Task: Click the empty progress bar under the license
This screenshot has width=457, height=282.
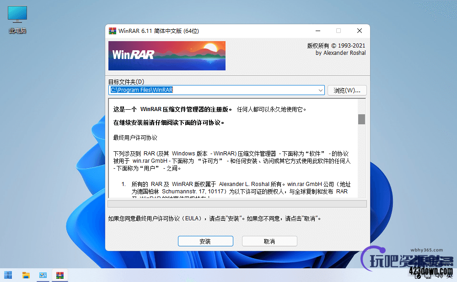Action: point(237,204)
